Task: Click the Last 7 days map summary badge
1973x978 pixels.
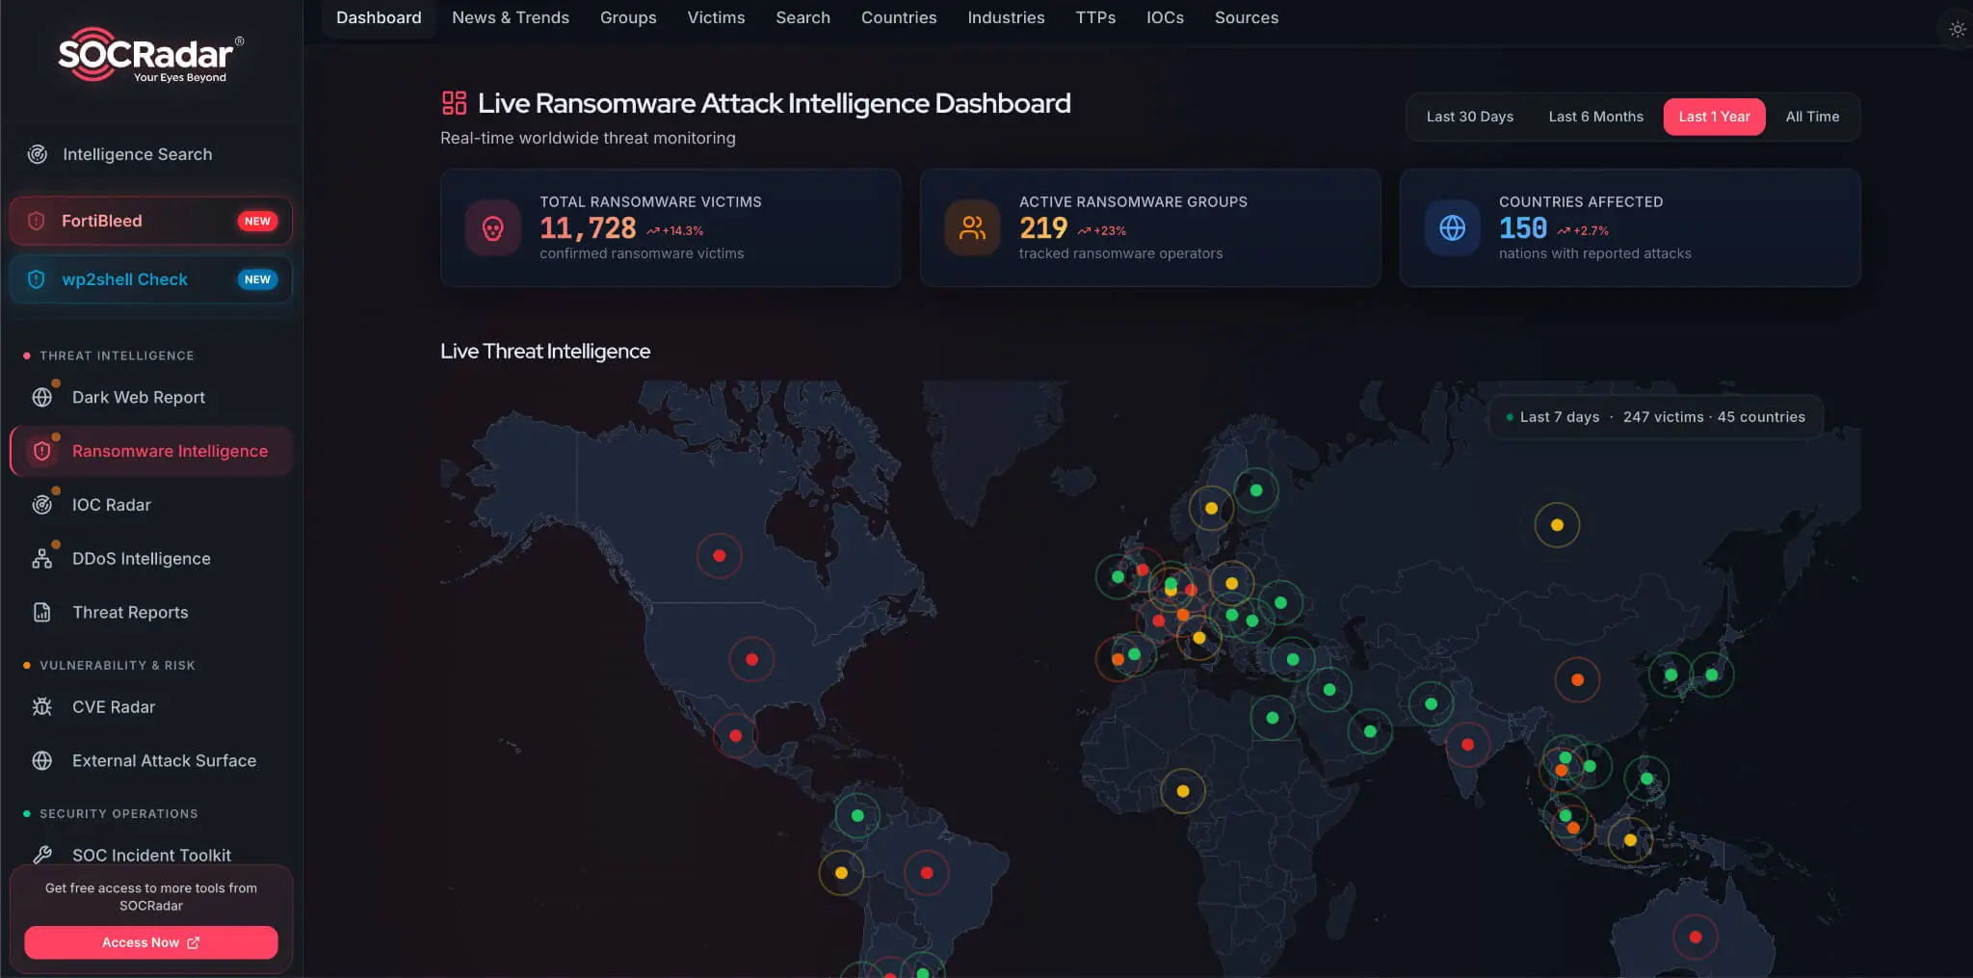Action: (x=1656, y=417)
